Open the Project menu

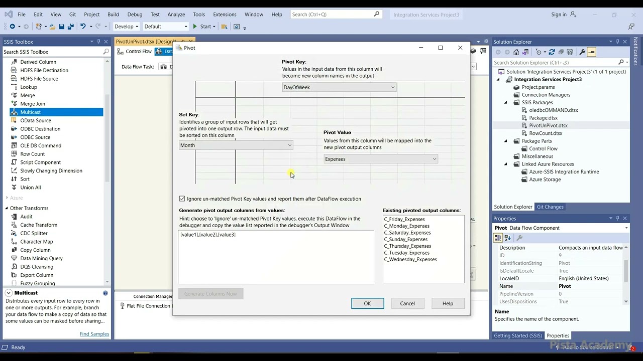pyautogui.click(x=91, y=15)
